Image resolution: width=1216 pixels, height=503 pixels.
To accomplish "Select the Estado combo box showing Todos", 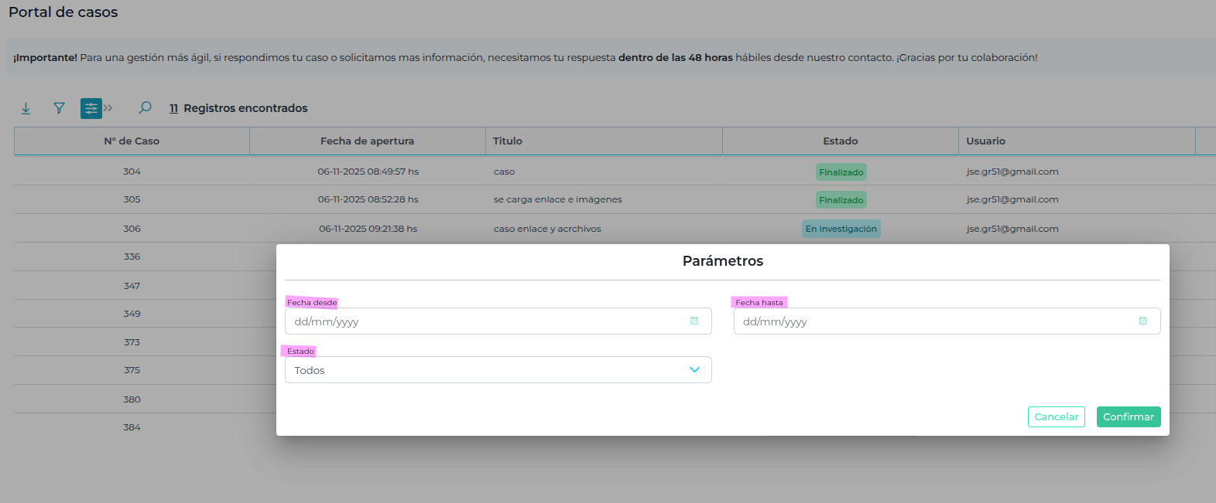I will coord(488,370).
